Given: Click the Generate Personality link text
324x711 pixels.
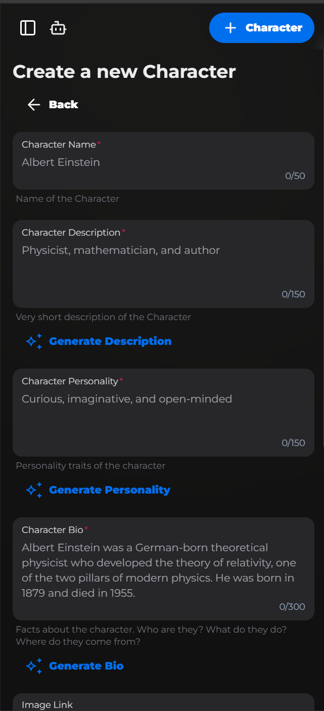Looking at the screenshot, I should (110, 490).
